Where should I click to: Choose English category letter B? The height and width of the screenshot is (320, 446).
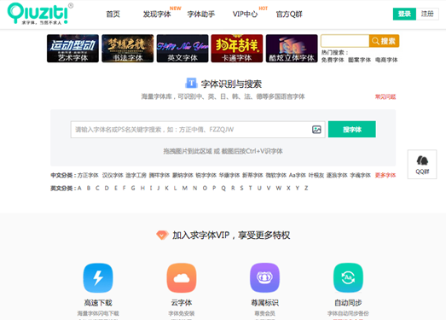pyautogui.click(x=89, y=189)
